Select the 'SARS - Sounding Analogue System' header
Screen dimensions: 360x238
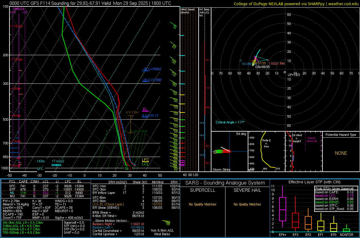pos(225,183)
